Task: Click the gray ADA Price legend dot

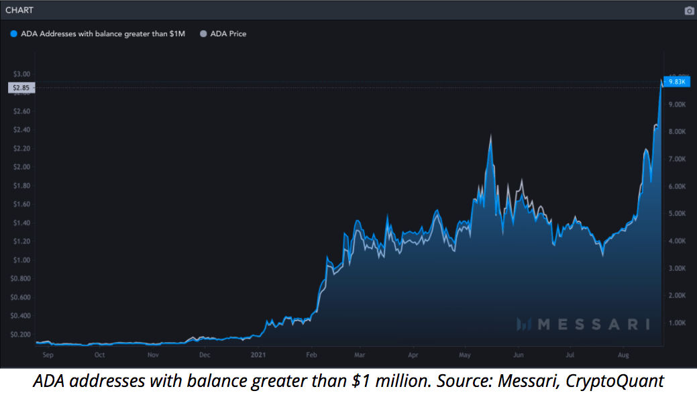Action: [203, 34]
